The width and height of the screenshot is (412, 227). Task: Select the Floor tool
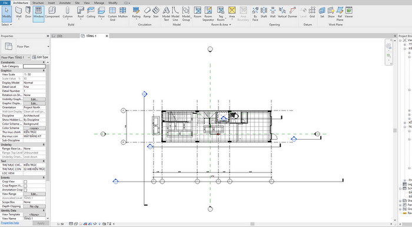(x=101, y=13)
